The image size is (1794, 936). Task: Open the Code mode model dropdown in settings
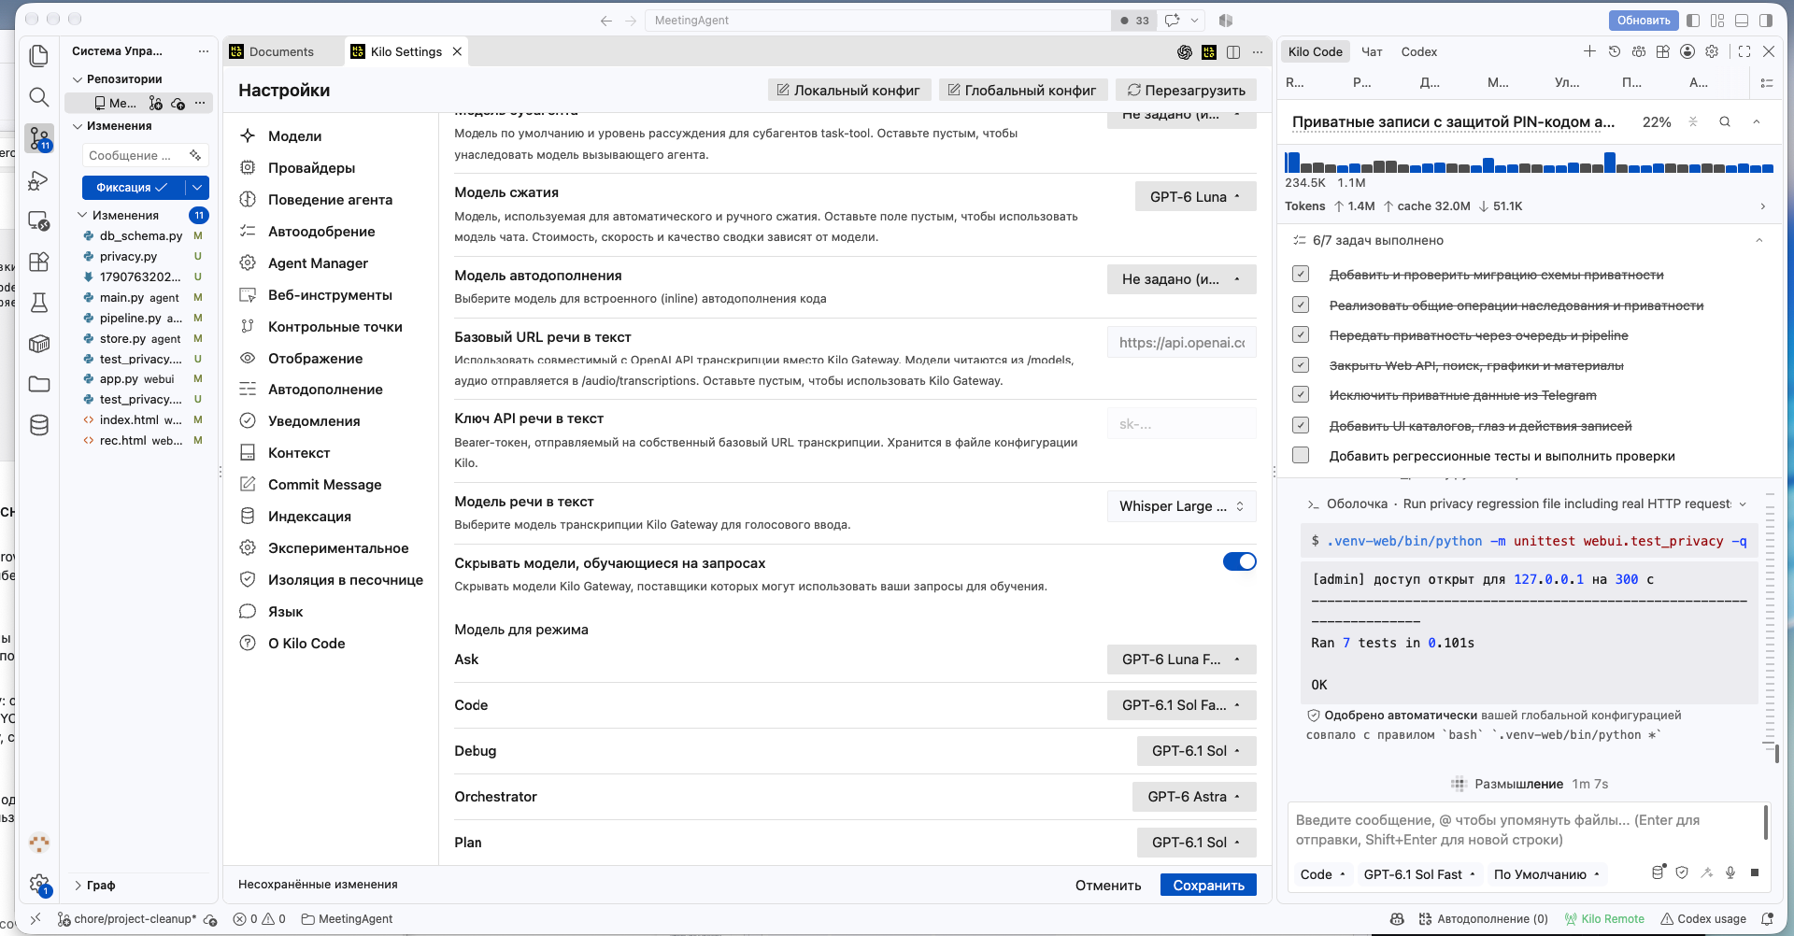click(1182, 705)
